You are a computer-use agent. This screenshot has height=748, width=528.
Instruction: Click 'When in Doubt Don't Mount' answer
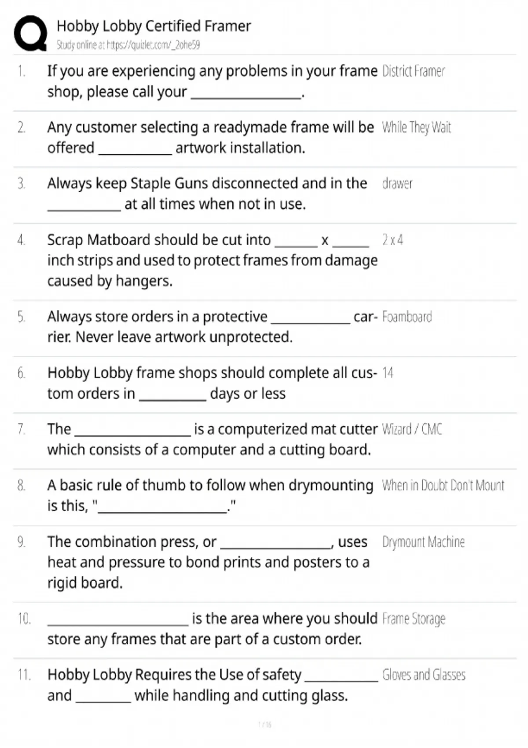(443, 485)
